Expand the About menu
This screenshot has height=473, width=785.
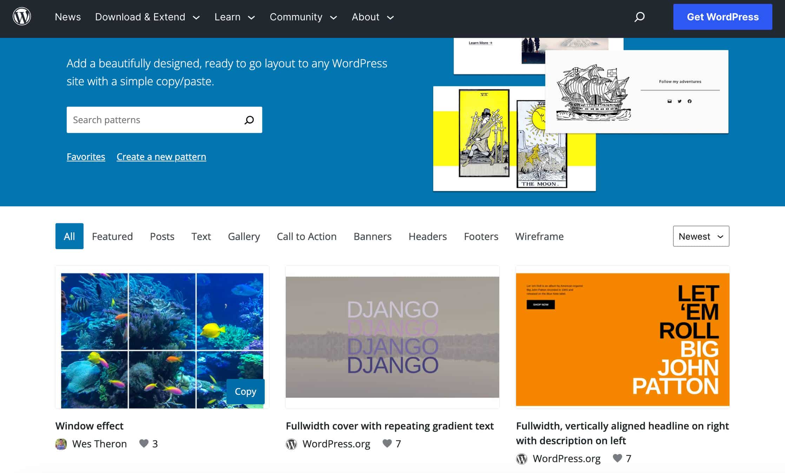373,17
